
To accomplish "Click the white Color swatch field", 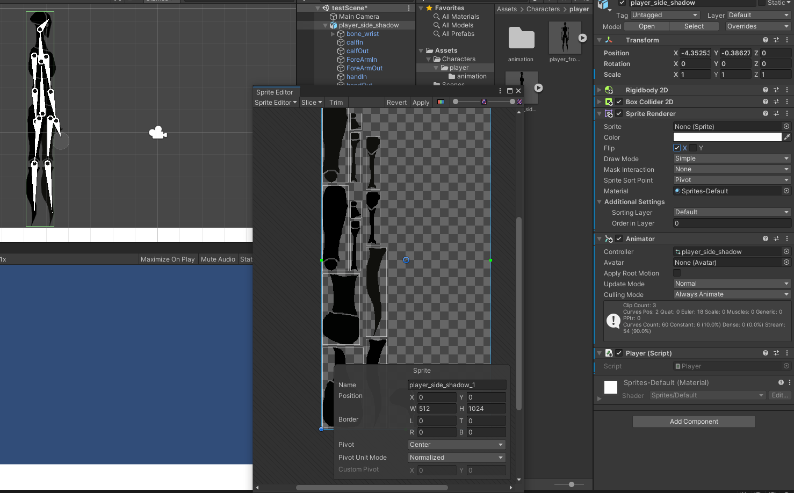I will (727, 137).
